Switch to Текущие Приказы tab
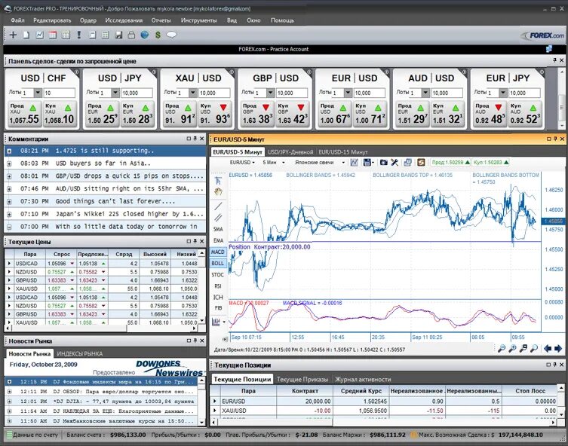 tap(302, 380)
